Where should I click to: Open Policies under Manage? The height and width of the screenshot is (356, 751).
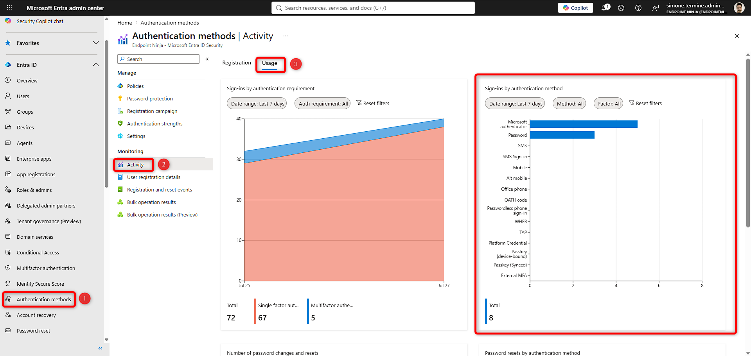click(x=135, y=86)
